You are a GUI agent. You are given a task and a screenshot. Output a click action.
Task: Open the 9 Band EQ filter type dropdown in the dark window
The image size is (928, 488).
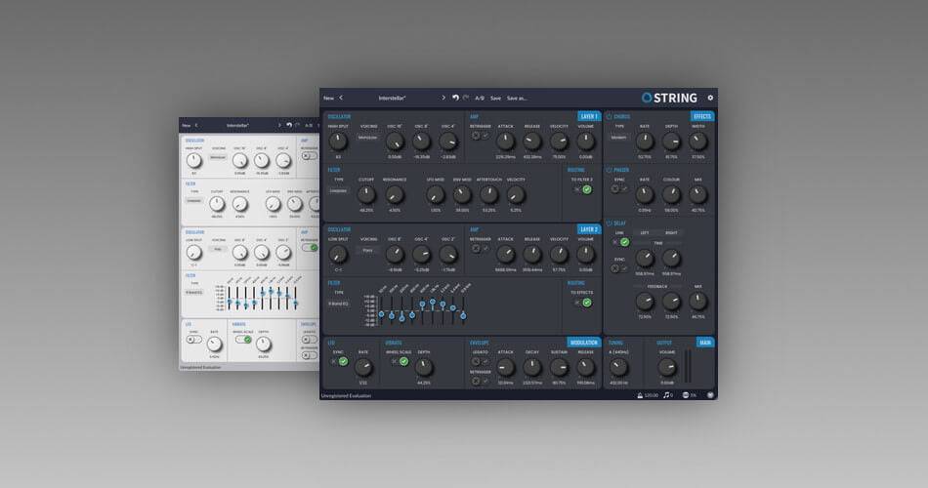(339, 304)
